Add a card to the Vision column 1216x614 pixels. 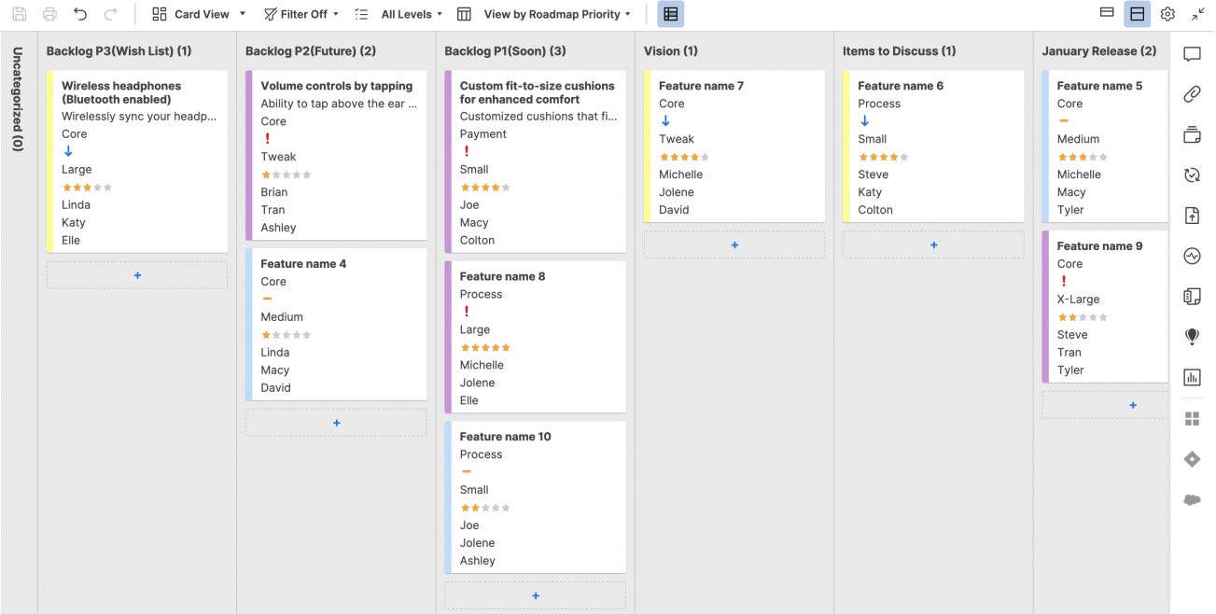[734, 244]
